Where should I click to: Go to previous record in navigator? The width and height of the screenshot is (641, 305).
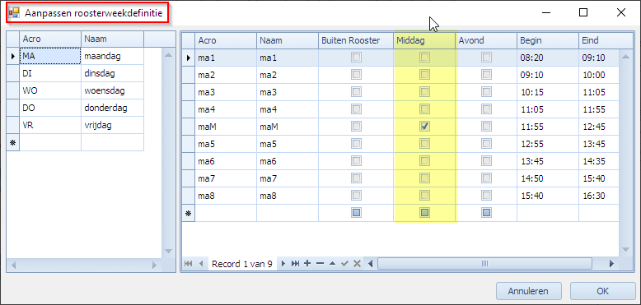click(x=201, y=264)
